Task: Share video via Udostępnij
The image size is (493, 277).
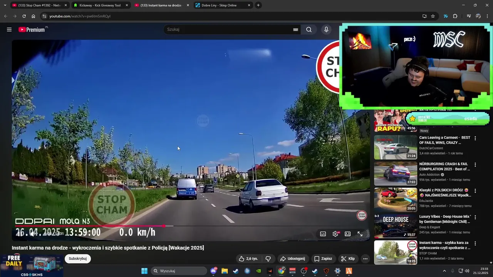Action: pyautogui.click(x=292, y=259)
